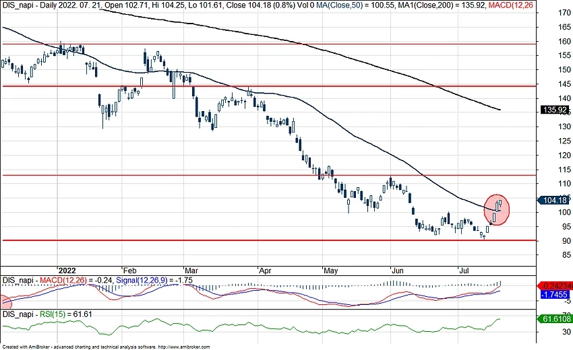
Task: Click the red -0.242348 MACD value tag
Action: [x=555, y=286]
